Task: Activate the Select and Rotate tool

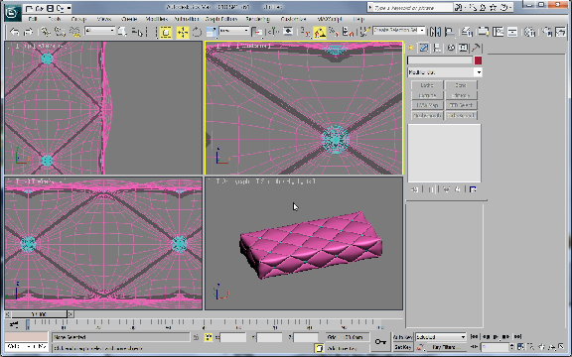Action: coord(197,32)
